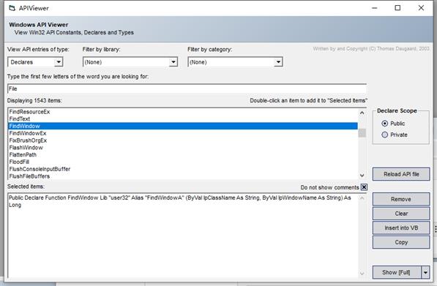Click the Insert into VB button

tap(401, 227)
